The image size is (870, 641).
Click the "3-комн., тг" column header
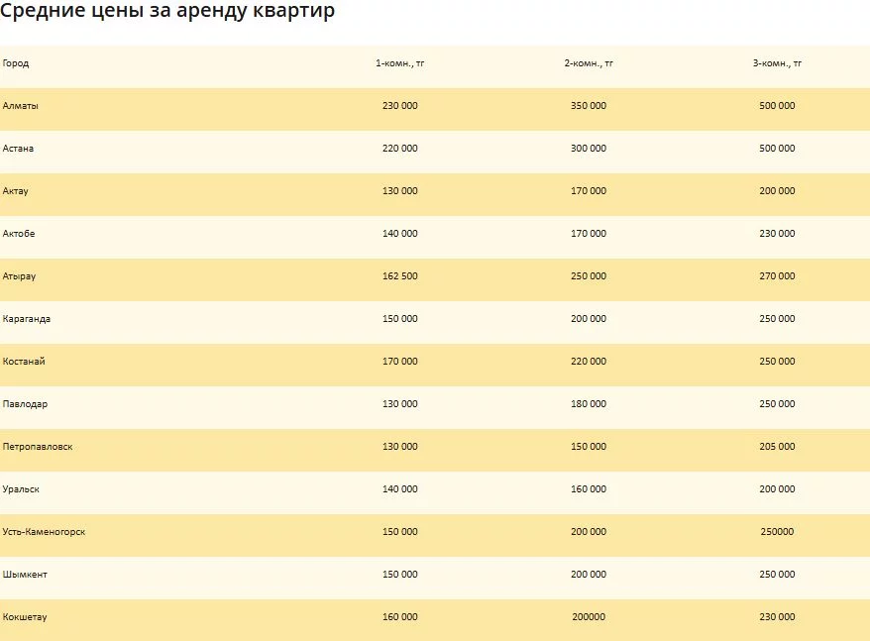[777, 63]
